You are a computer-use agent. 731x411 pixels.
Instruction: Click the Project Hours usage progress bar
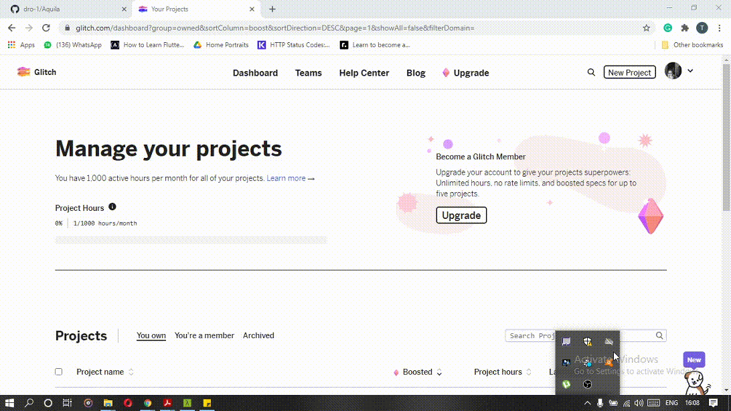coord(191,240)
